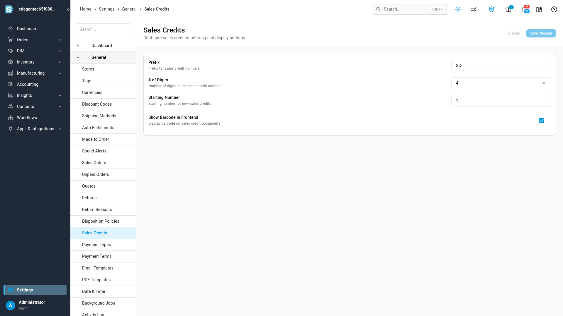
Task: Open the Payment Types settings page
Action: pyautogui.click(x=103, y=245)
